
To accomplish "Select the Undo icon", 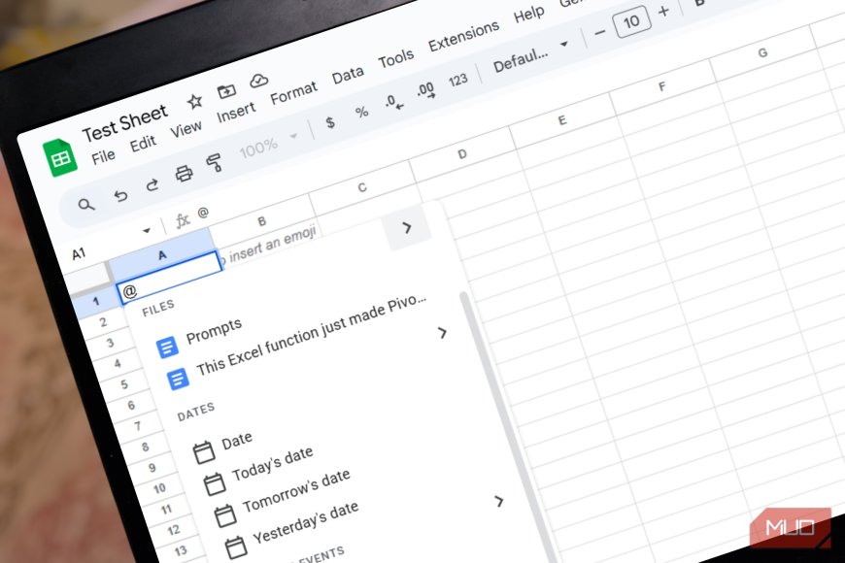I will click(x=120, y=194).
